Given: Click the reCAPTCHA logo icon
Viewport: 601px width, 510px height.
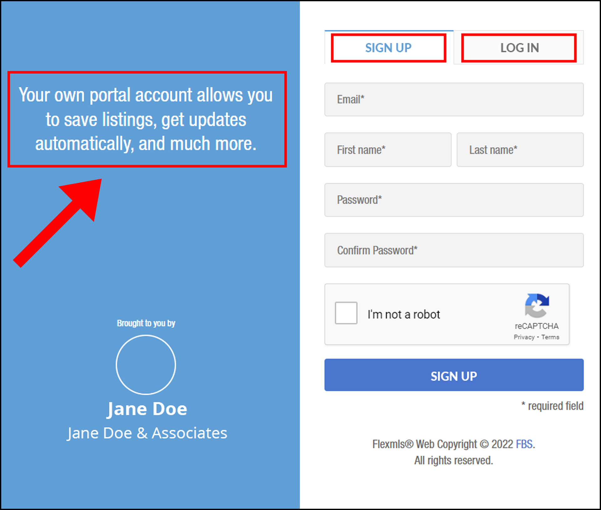Looking at the screenshot, I should [537, 306].
